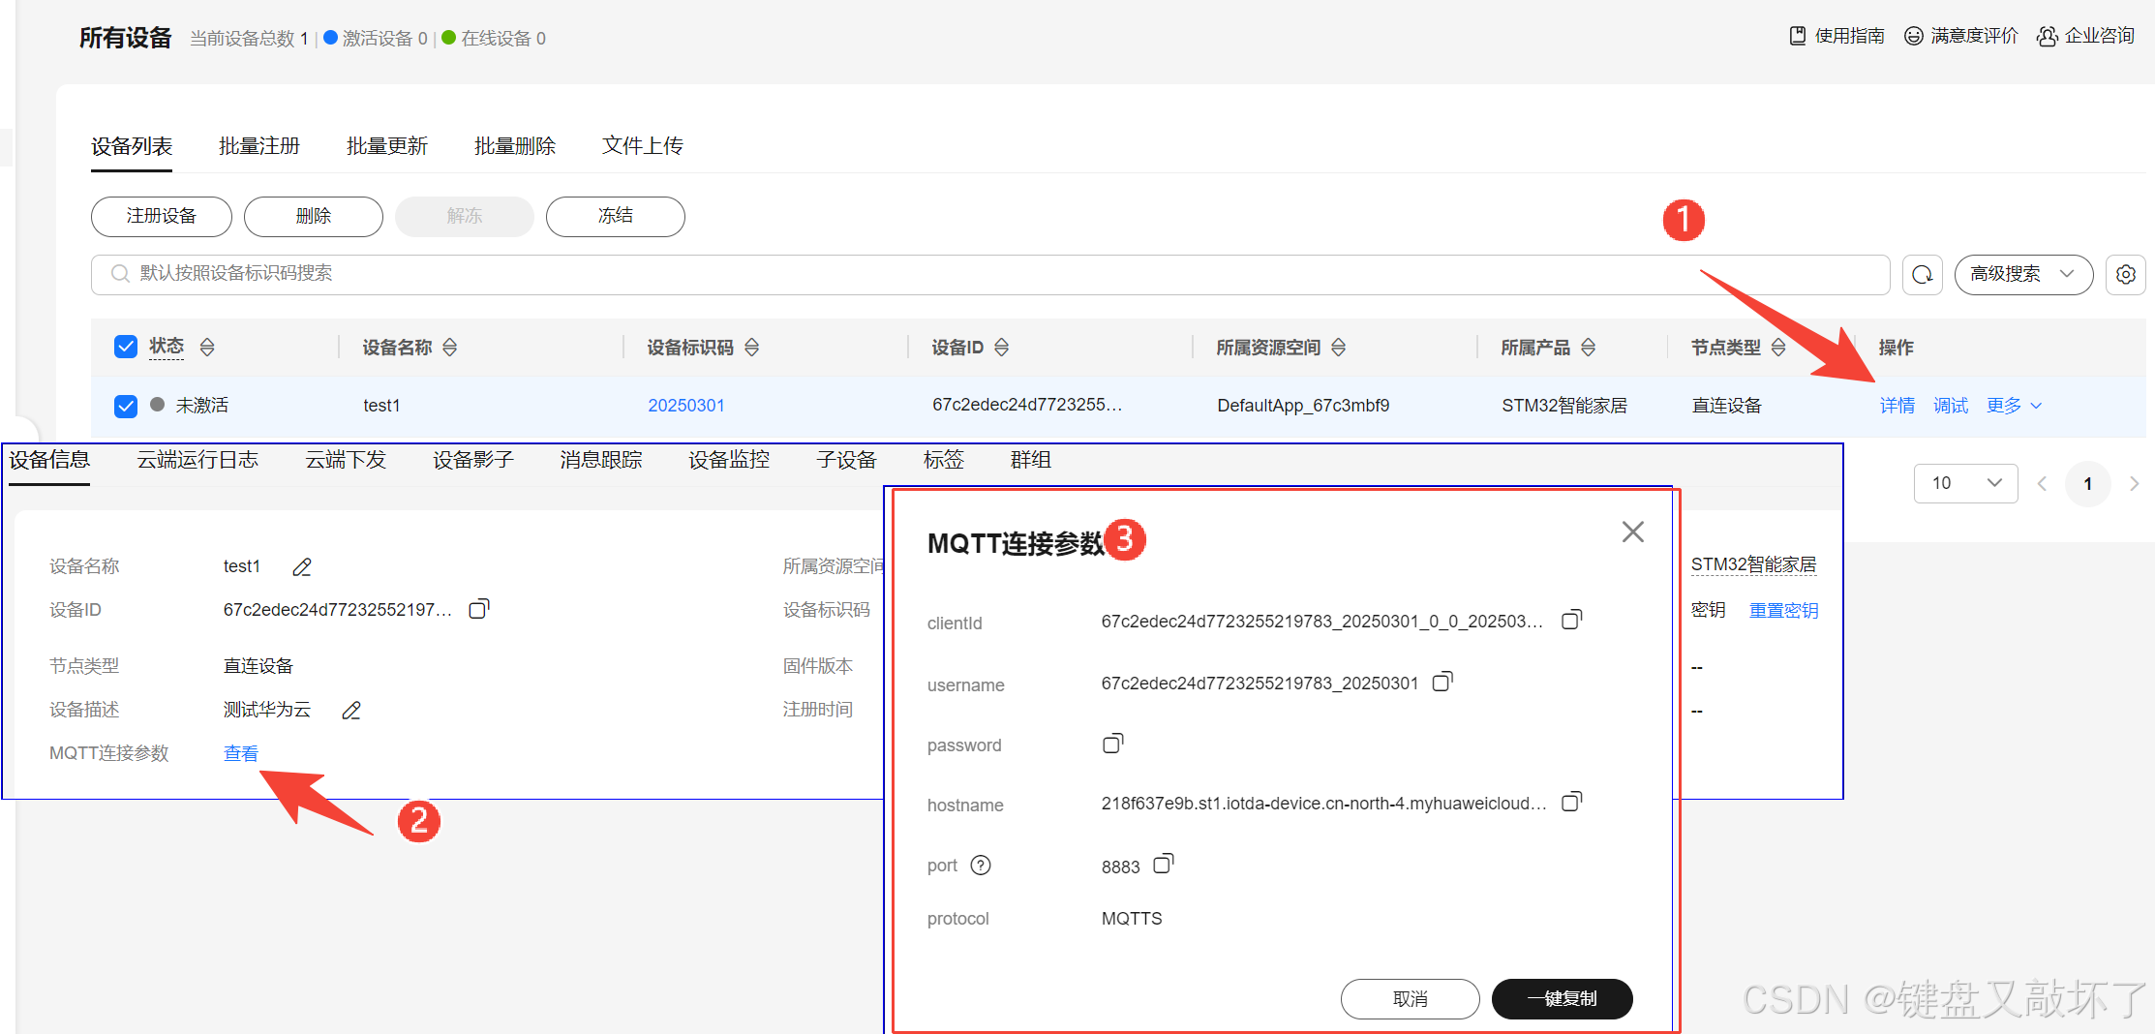The width and height of the screenshot is (2155, 1034).
Task: Open the 高级搜索 dropdown
Action: click(x=2022, y=274)
